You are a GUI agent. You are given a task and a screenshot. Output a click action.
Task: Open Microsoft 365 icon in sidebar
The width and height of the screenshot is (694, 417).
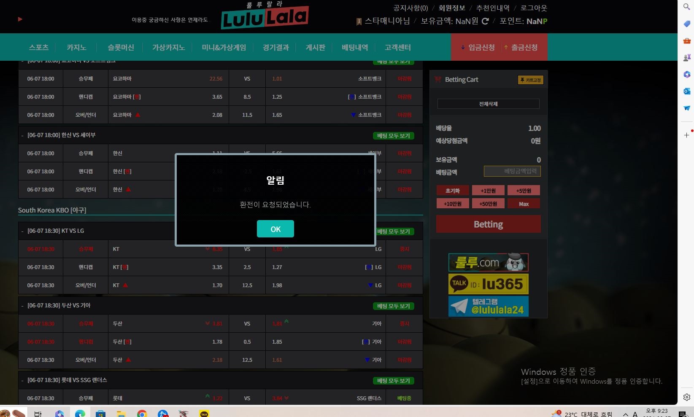(x=686, y=74)
